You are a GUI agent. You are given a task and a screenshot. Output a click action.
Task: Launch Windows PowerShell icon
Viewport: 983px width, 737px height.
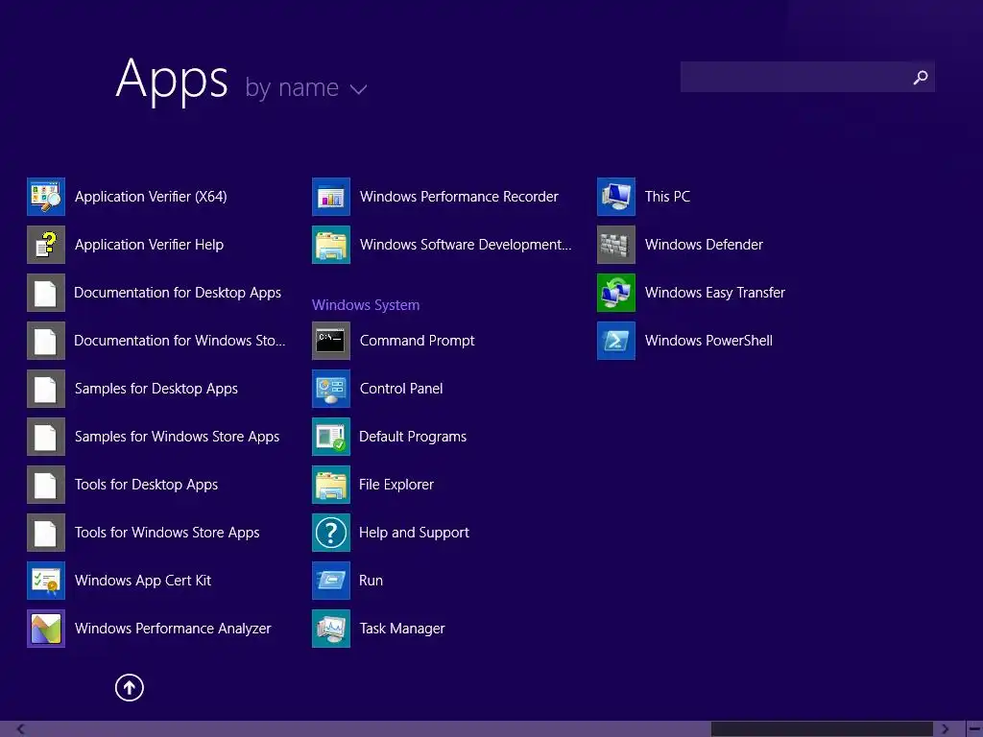tap(616, 341)
